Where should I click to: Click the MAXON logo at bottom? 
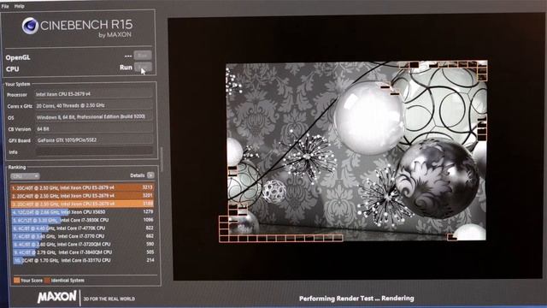click(57, 297)
